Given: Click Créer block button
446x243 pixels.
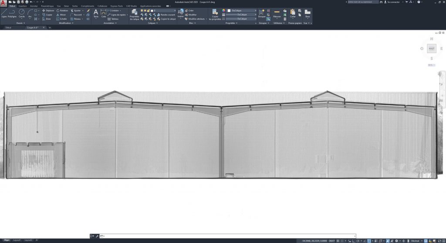Looking at the screenshot, I should click(189, 10).
